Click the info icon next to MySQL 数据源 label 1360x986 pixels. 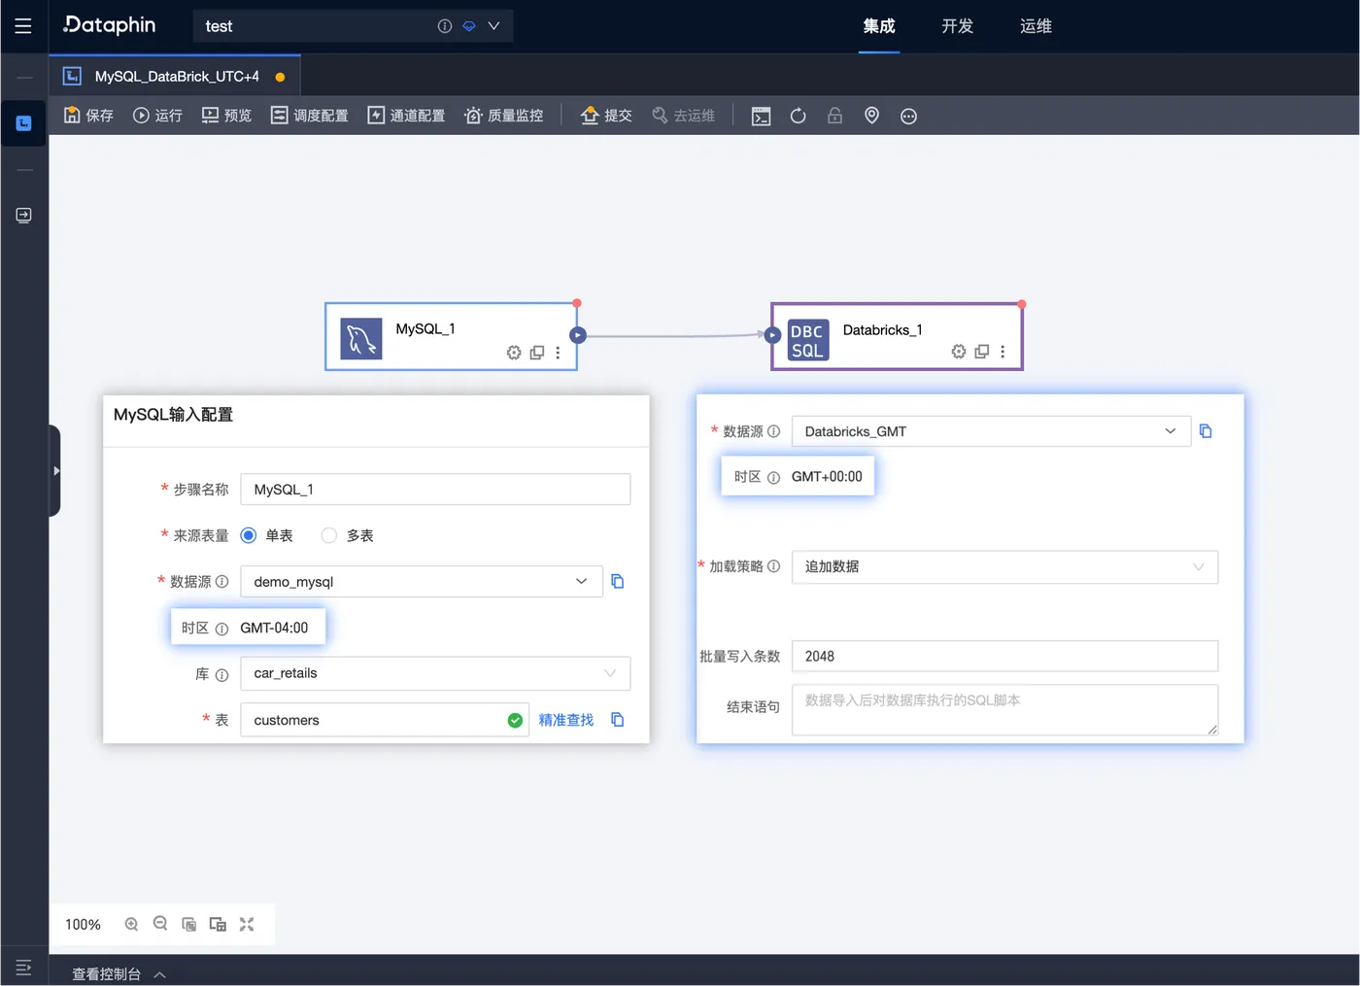(221, 582)
